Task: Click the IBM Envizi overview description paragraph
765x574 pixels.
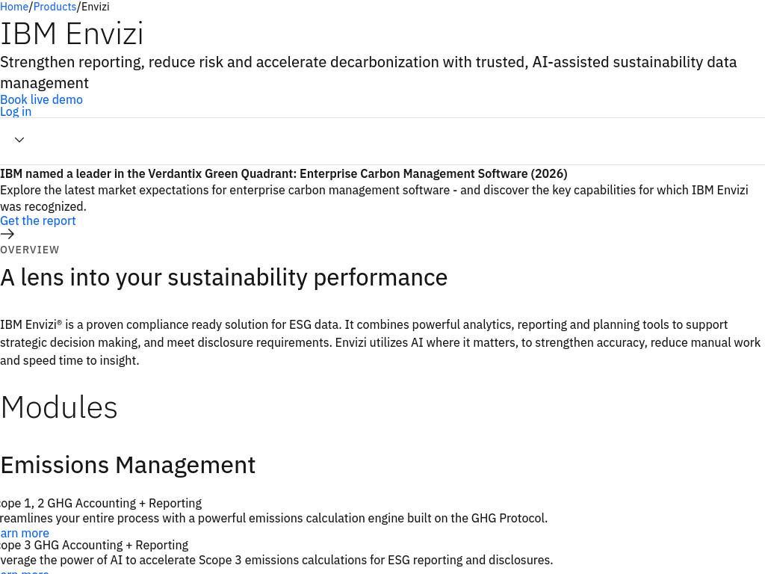Action: pos(380,342)
